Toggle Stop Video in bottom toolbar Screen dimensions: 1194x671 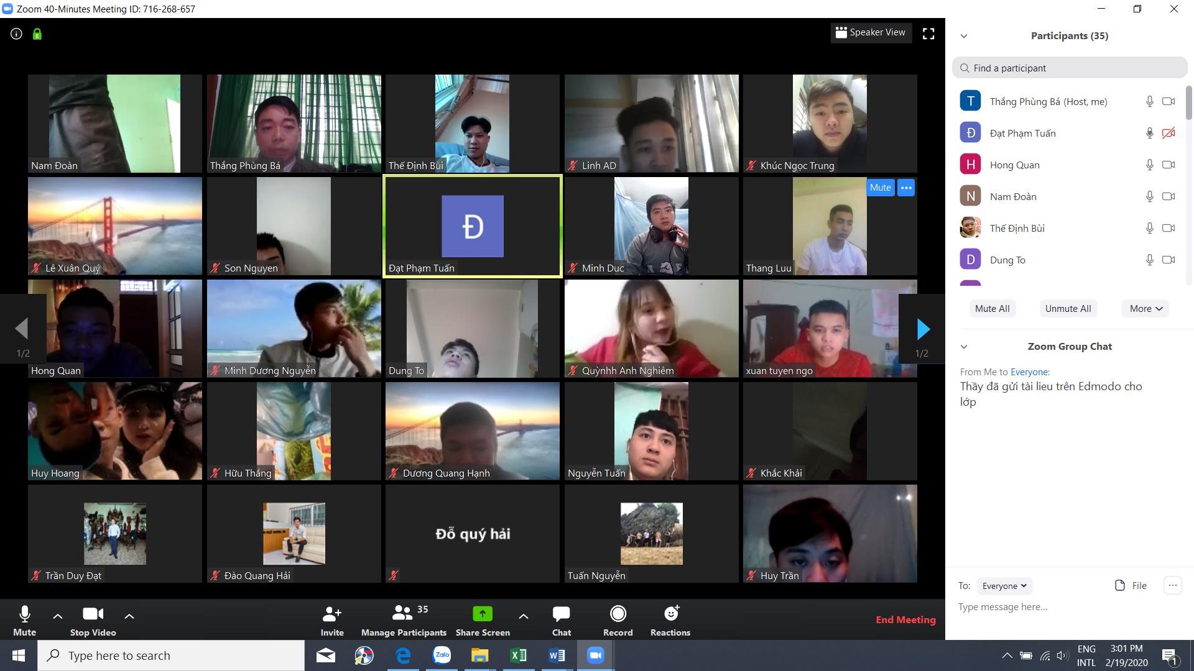(x=93, y=621)
